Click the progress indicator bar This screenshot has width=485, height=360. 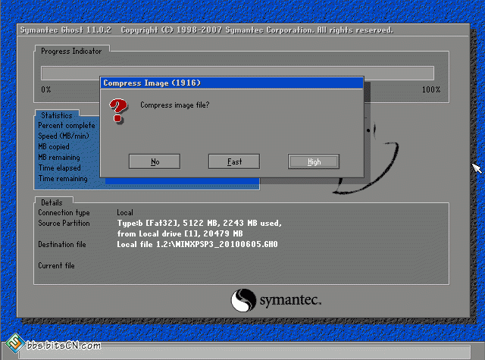click(x=237, y=73)
